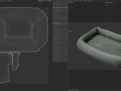Choose Align UV Islands entry

click(x=60, y=37)
